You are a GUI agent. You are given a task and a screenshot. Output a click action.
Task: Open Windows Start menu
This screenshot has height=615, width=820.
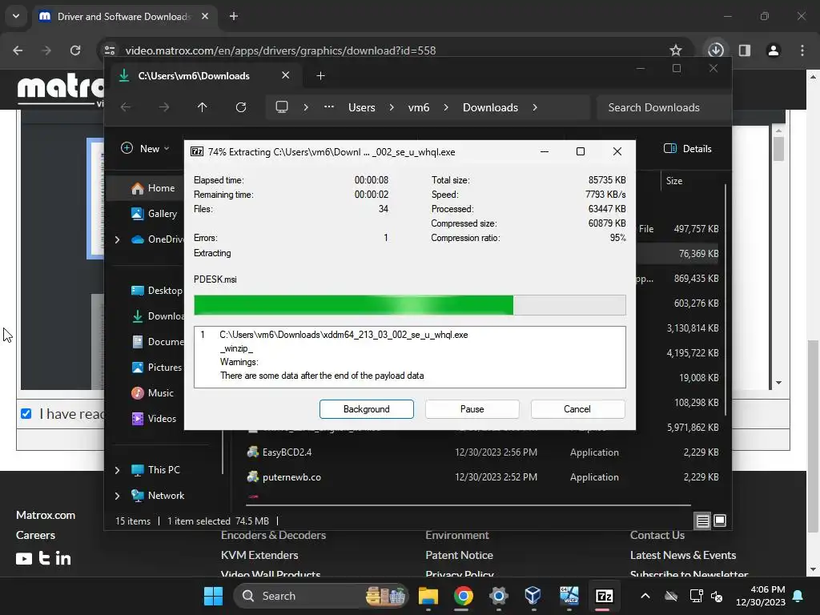[x=213, y=596]
